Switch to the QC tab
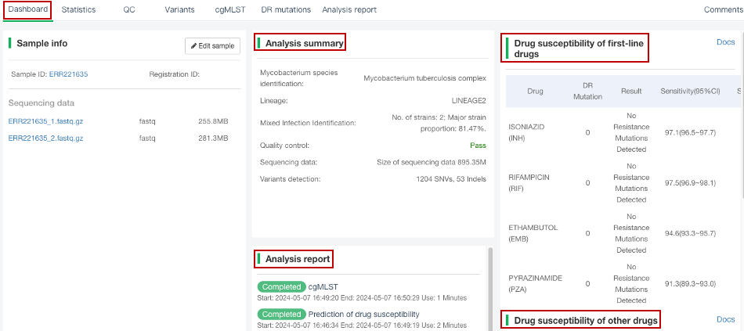744x331 pixels. (x=129, y=10)
